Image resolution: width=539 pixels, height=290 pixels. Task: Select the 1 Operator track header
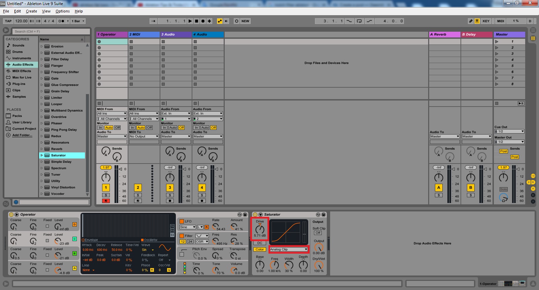112,34
